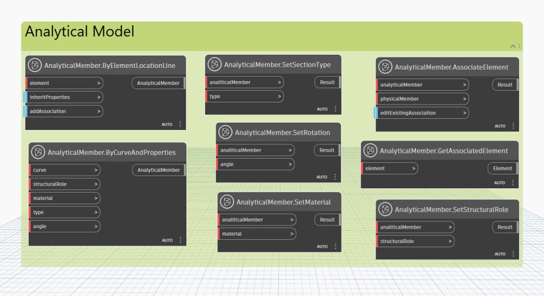Select the structuralRole input in ByCurveAndProperties
The width and height of the screenshot is (544, 296).
click(64, 184)
